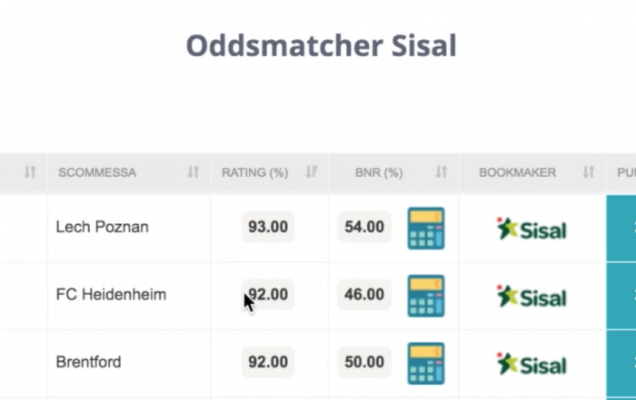The width and height of the screenshot is (636, 400).
Task: Sort by the BNR (%) column arrows
Action: tap(442, 172)
